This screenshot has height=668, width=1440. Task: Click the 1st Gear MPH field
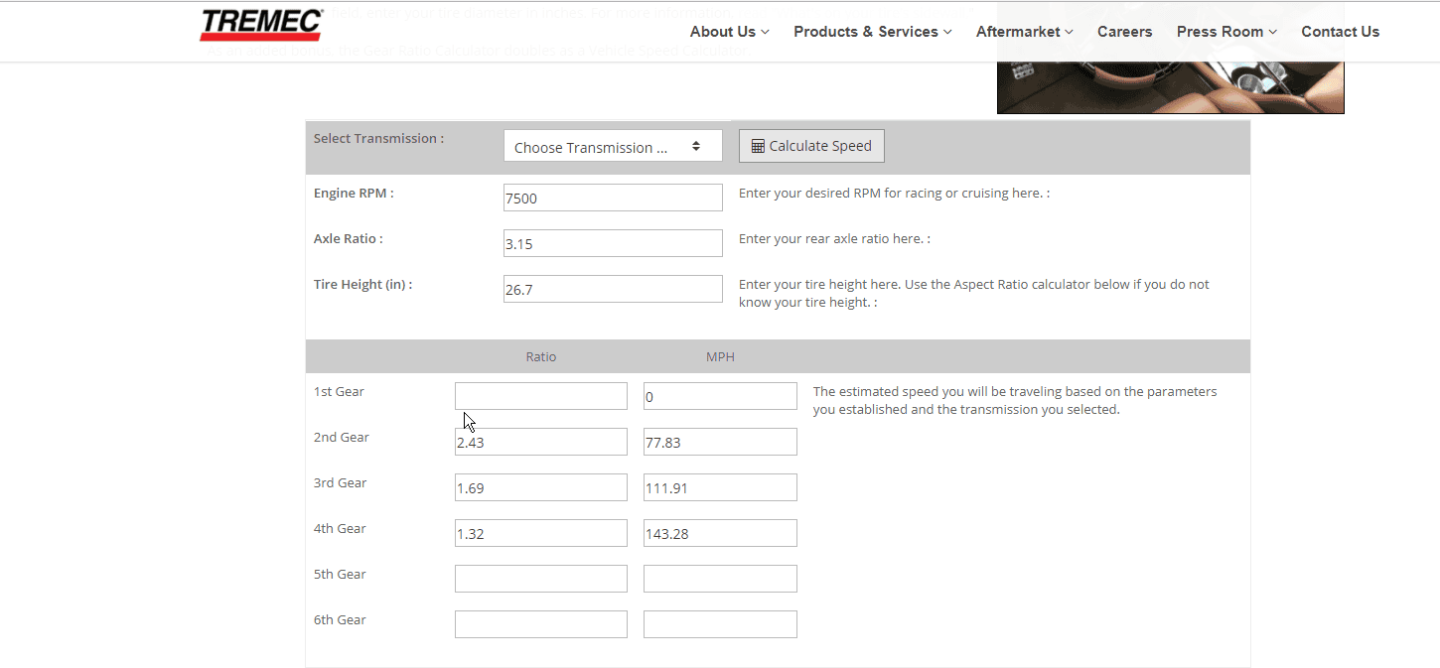pos(720,396)
